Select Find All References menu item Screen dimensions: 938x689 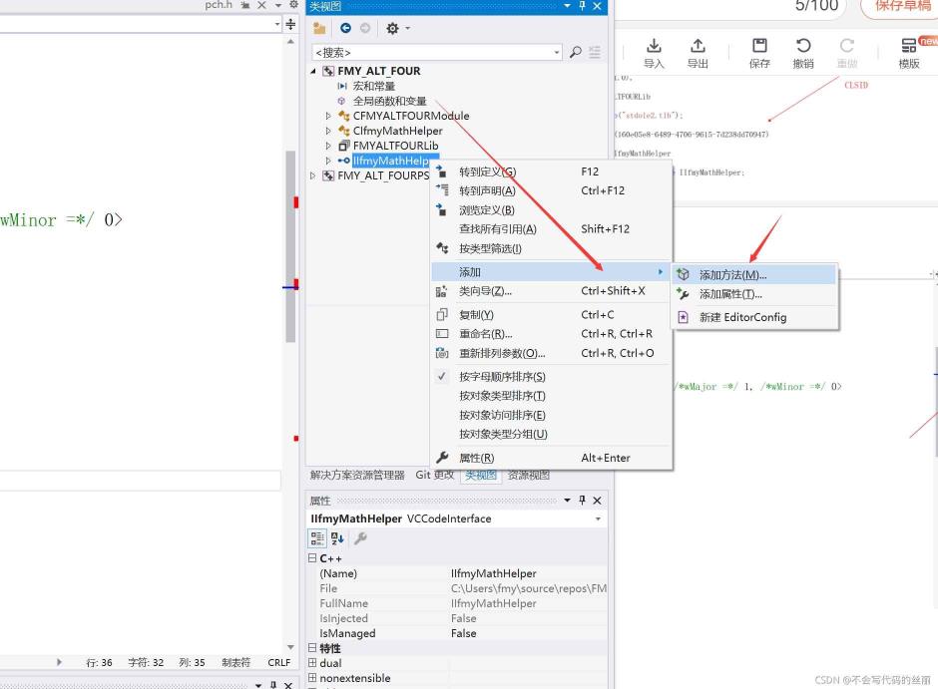point(551,229)
